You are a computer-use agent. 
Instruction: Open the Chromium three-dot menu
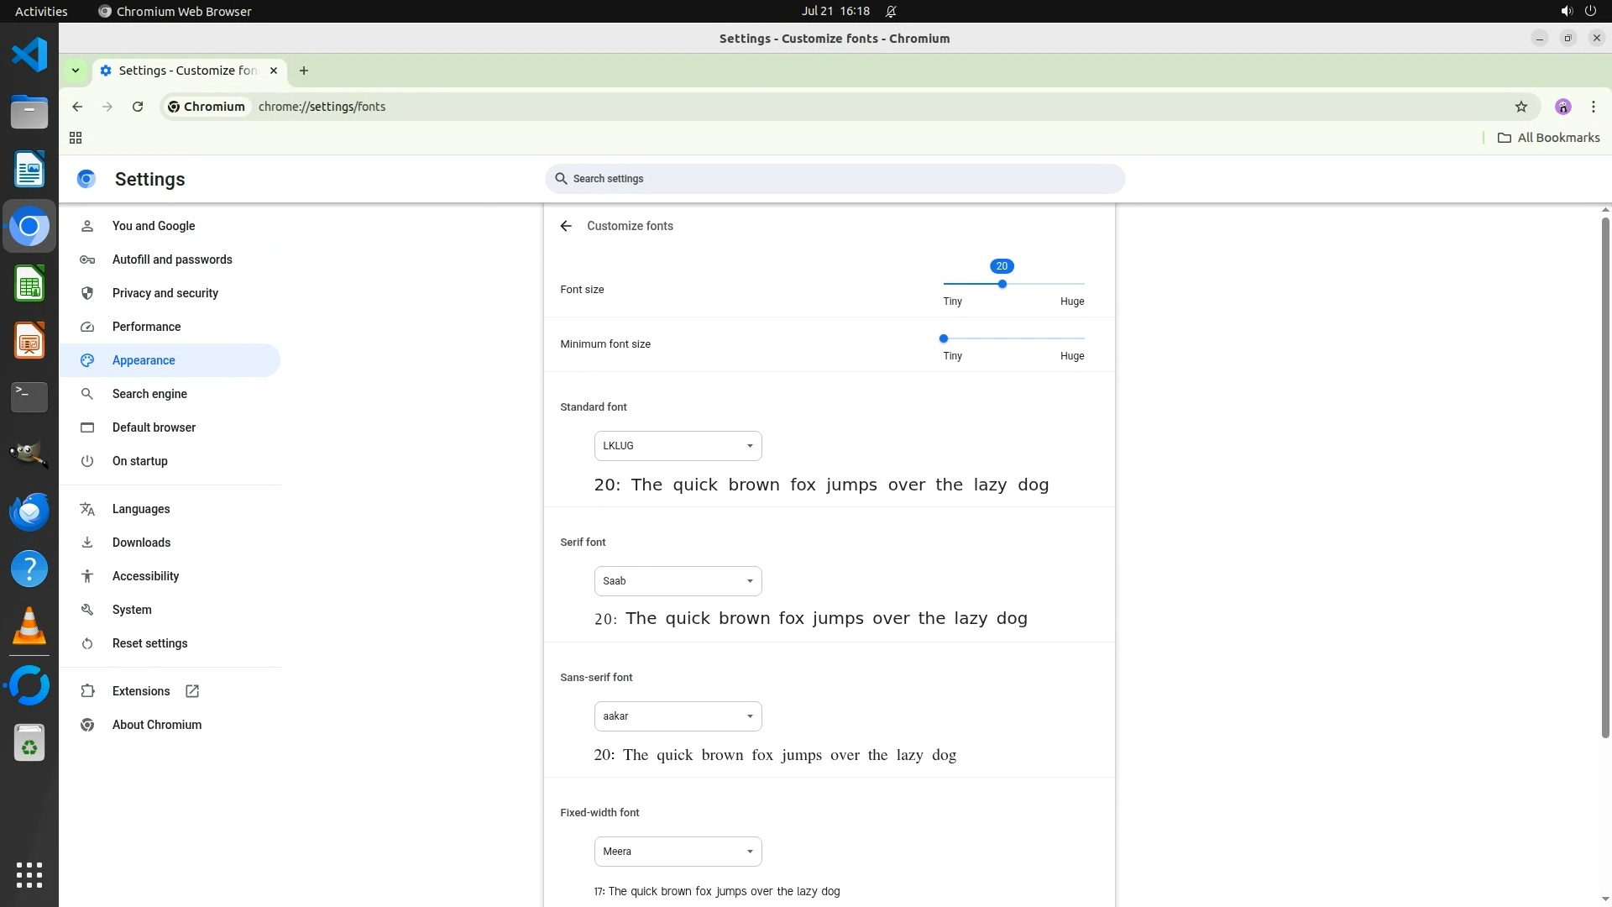tap(1593, 107)
